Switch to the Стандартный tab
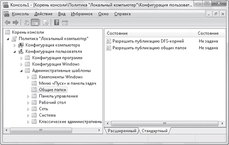 click(x=155, y=130)
